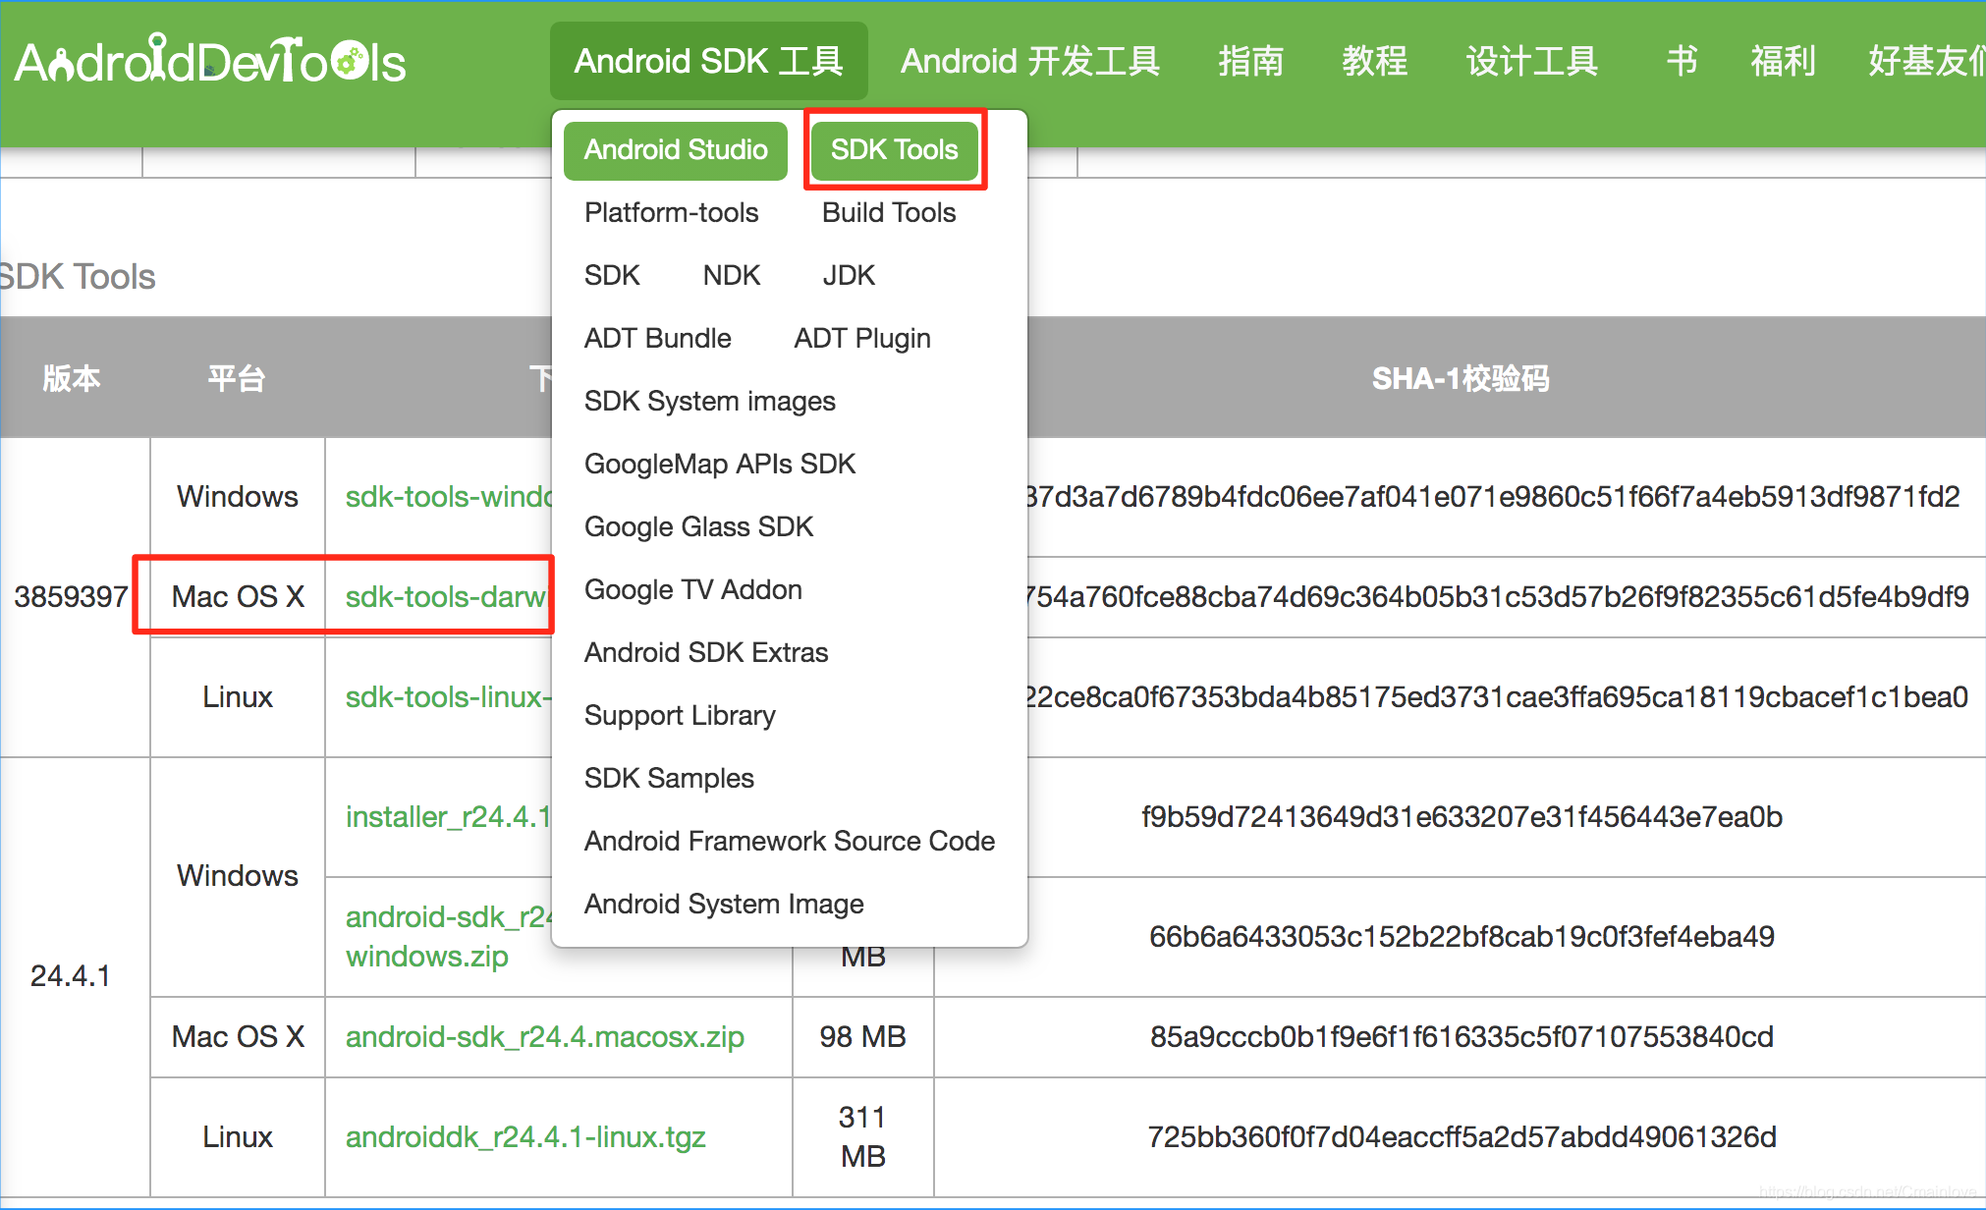Download android-sdk_r24.4.macosx.zip link
Screen dimensions: 1986x1210
(545, 1037)
